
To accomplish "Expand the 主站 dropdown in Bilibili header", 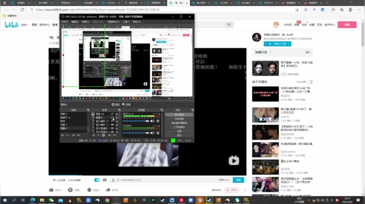I will coord(25,25).
